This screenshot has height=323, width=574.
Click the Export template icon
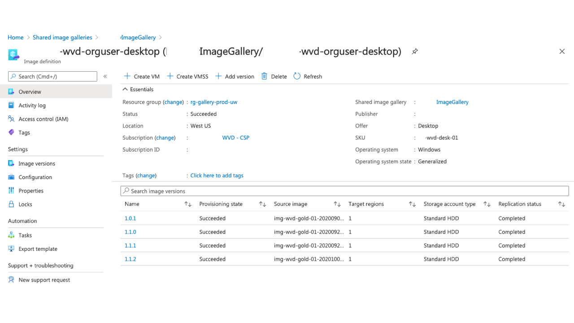pos(12,249)
